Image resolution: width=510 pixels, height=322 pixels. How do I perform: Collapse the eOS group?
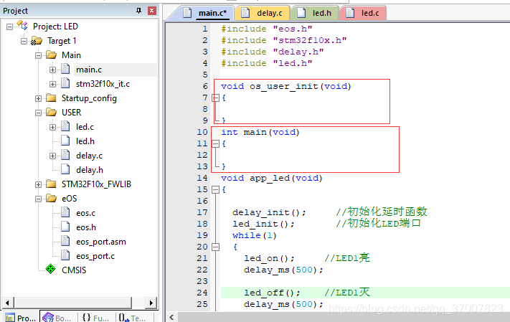tap(39, 199)
